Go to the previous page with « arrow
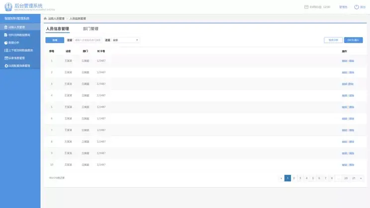The width and height of the screenshot is (370, 208). tap(281, 178)
